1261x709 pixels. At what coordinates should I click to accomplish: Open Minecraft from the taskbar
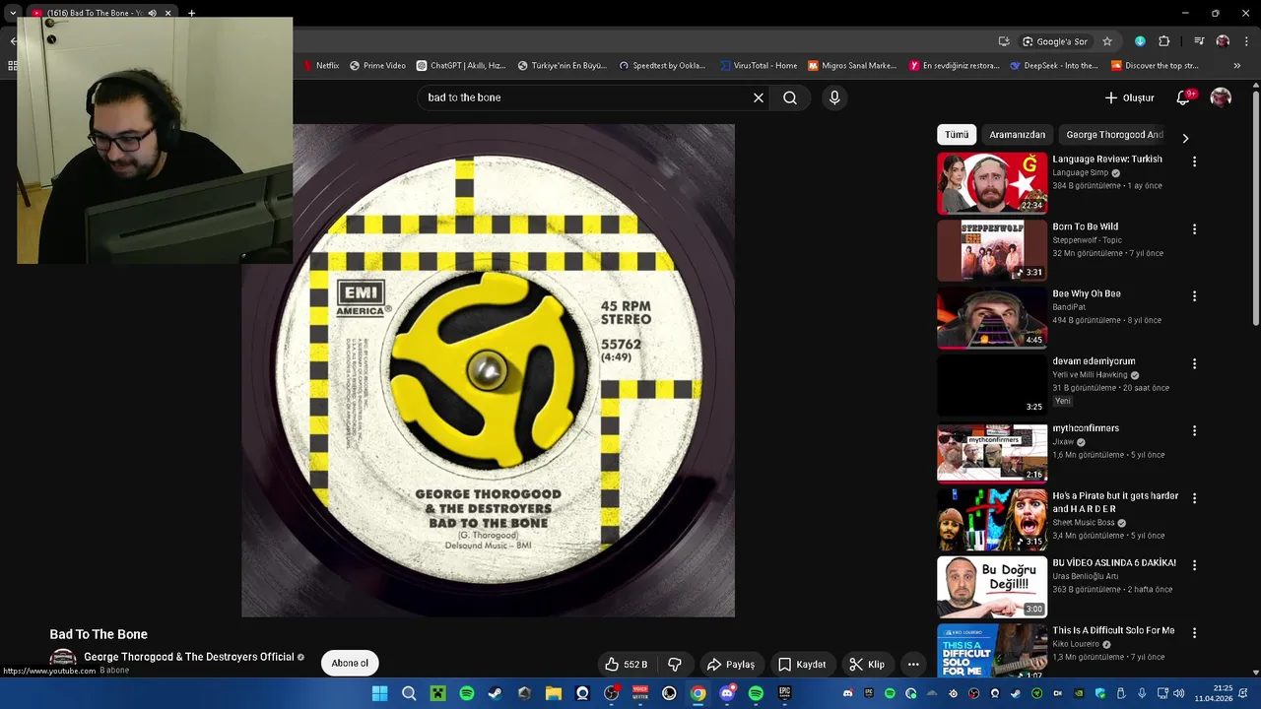coord(437,693)
